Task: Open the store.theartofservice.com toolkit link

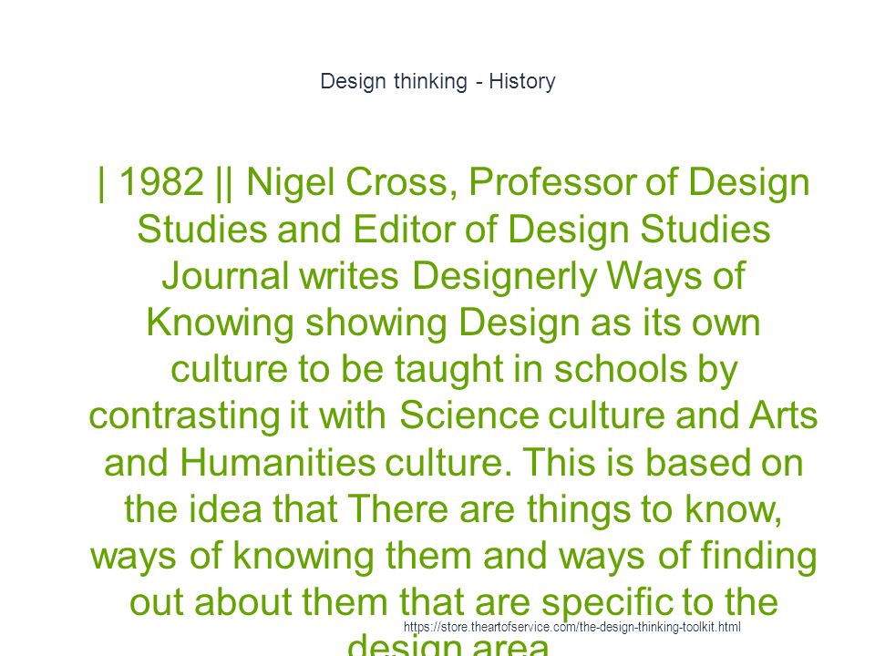Action: coord(572,627)
